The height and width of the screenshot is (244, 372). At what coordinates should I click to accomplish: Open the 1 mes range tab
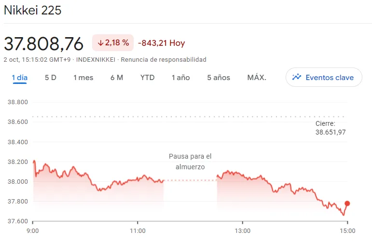click(x=83, y=78)
